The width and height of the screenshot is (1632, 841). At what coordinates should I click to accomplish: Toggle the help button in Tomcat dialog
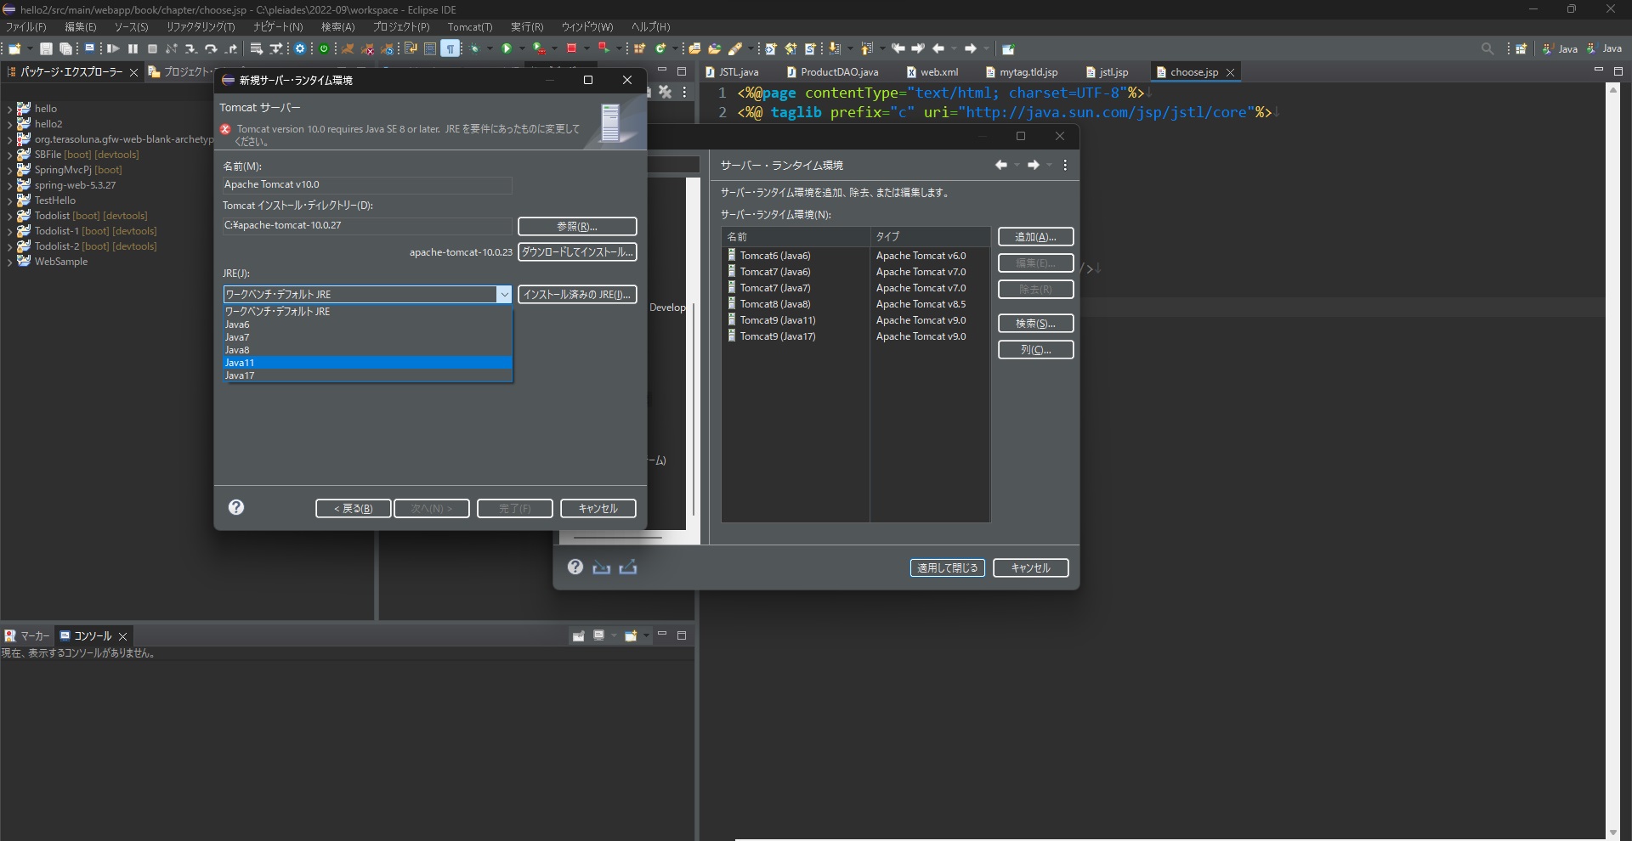click(235, 507)
